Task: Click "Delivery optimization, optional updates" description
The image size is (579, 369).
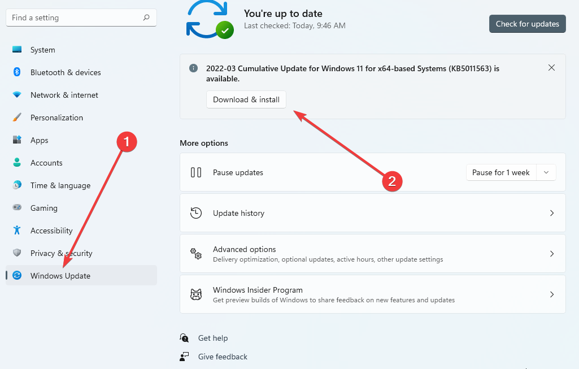Action: [328, 259]
